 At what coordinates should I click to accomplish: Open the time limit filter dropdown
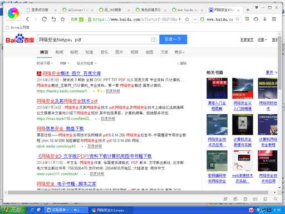(x=45, y=64)
